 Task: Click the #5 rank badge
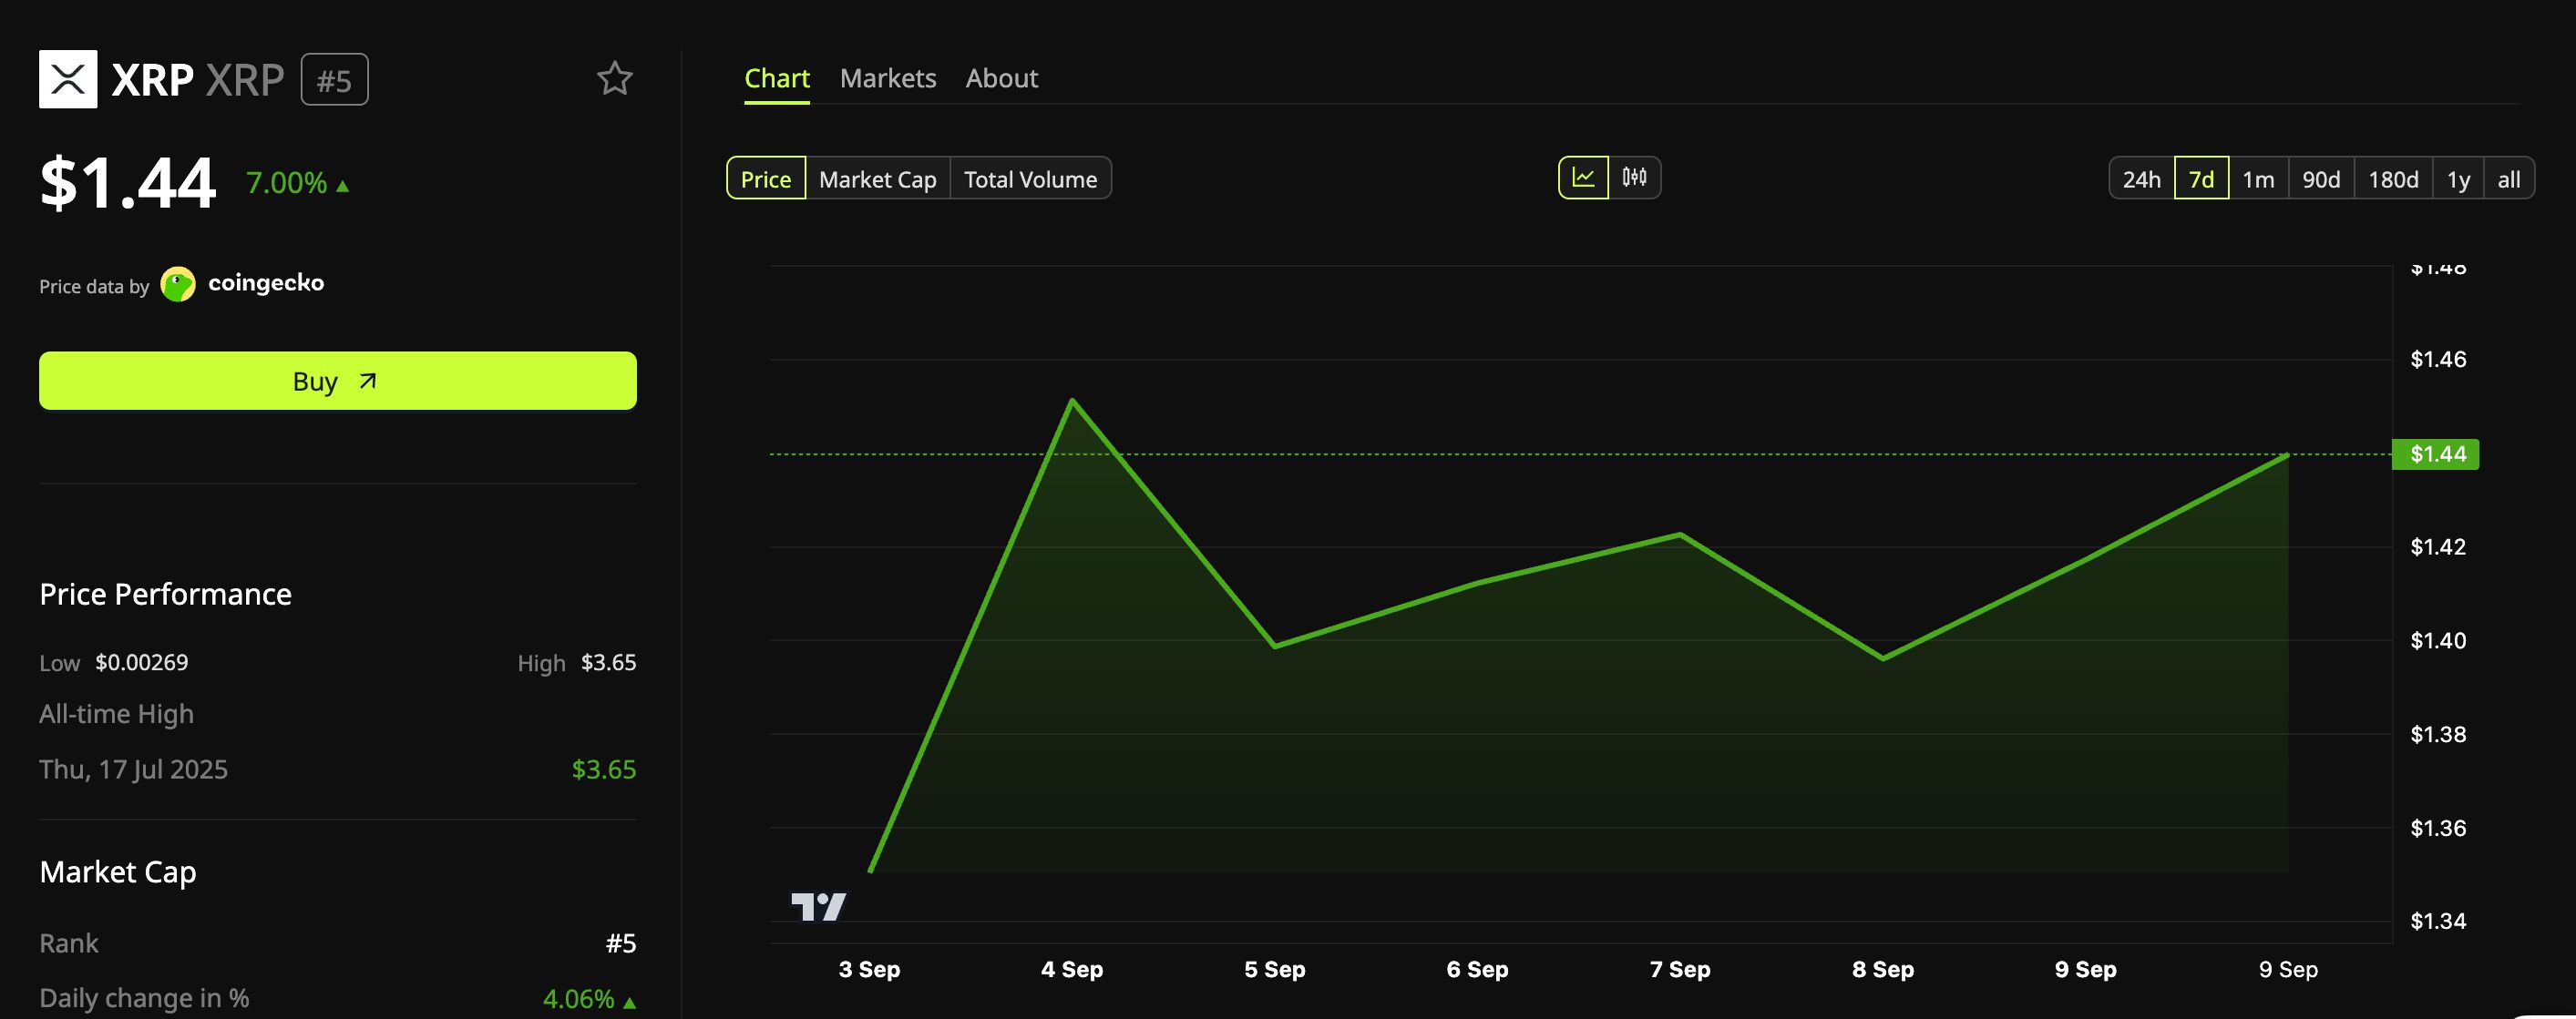pyautogui.click(x=335, y=80)
